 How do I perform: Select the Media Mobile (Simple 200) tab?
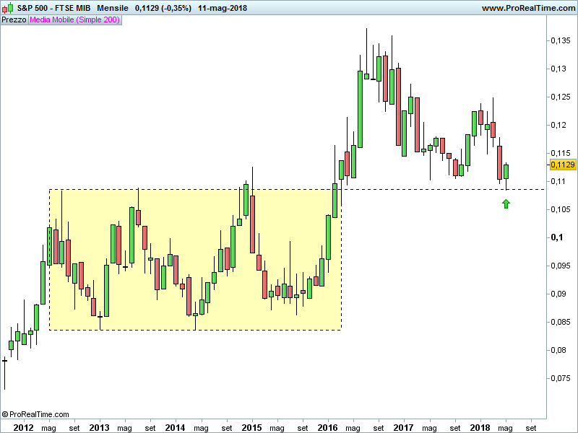pos(75,20)
